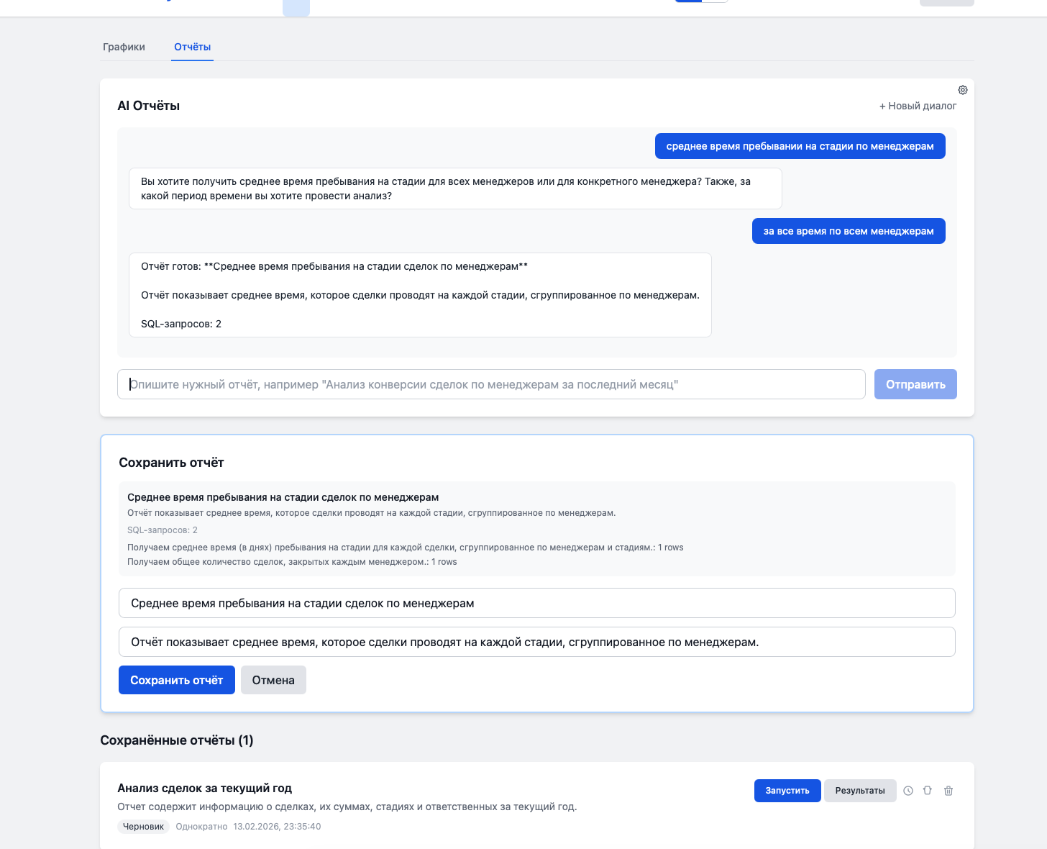This screenshot has height=849, width=1047.
Task: Click the disabled Отправить button
Action: coord(915,383)
